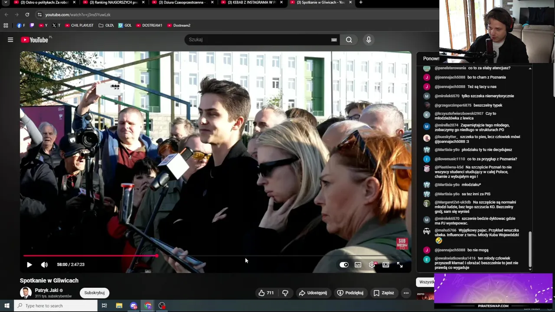Click the browser address bar URL
Screen dimensions: 555x312
(x=78, y=14)
